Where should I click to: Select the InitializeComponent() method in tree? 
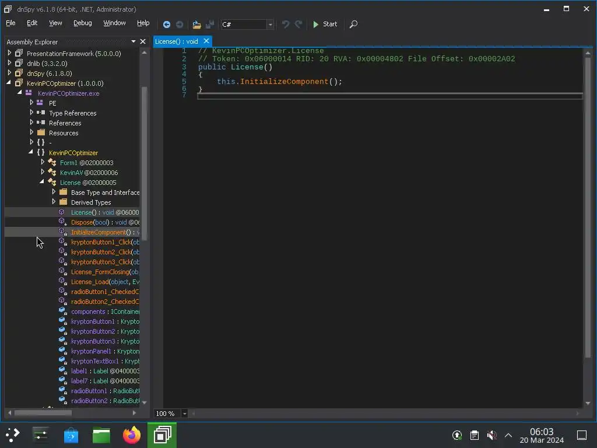(105, 232)
